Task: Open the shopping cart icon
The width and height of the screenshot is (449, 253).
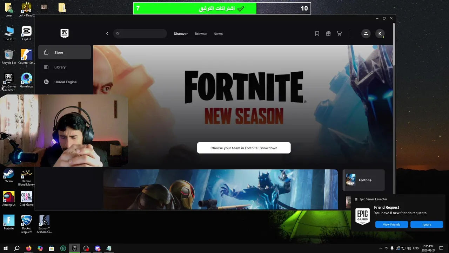Action: tap(339, 34)
